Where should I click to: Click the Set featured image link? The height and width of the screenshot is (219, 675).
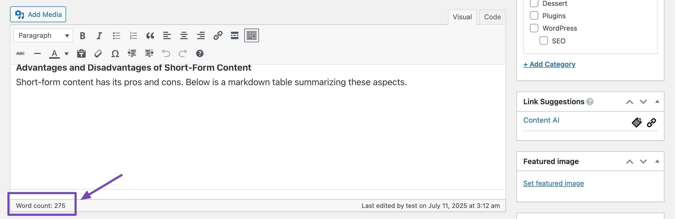553,183
